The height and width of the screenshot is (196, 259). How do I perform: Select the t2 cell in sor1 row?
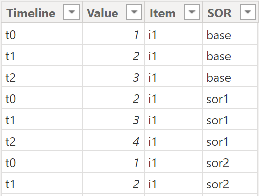(42, 140)
